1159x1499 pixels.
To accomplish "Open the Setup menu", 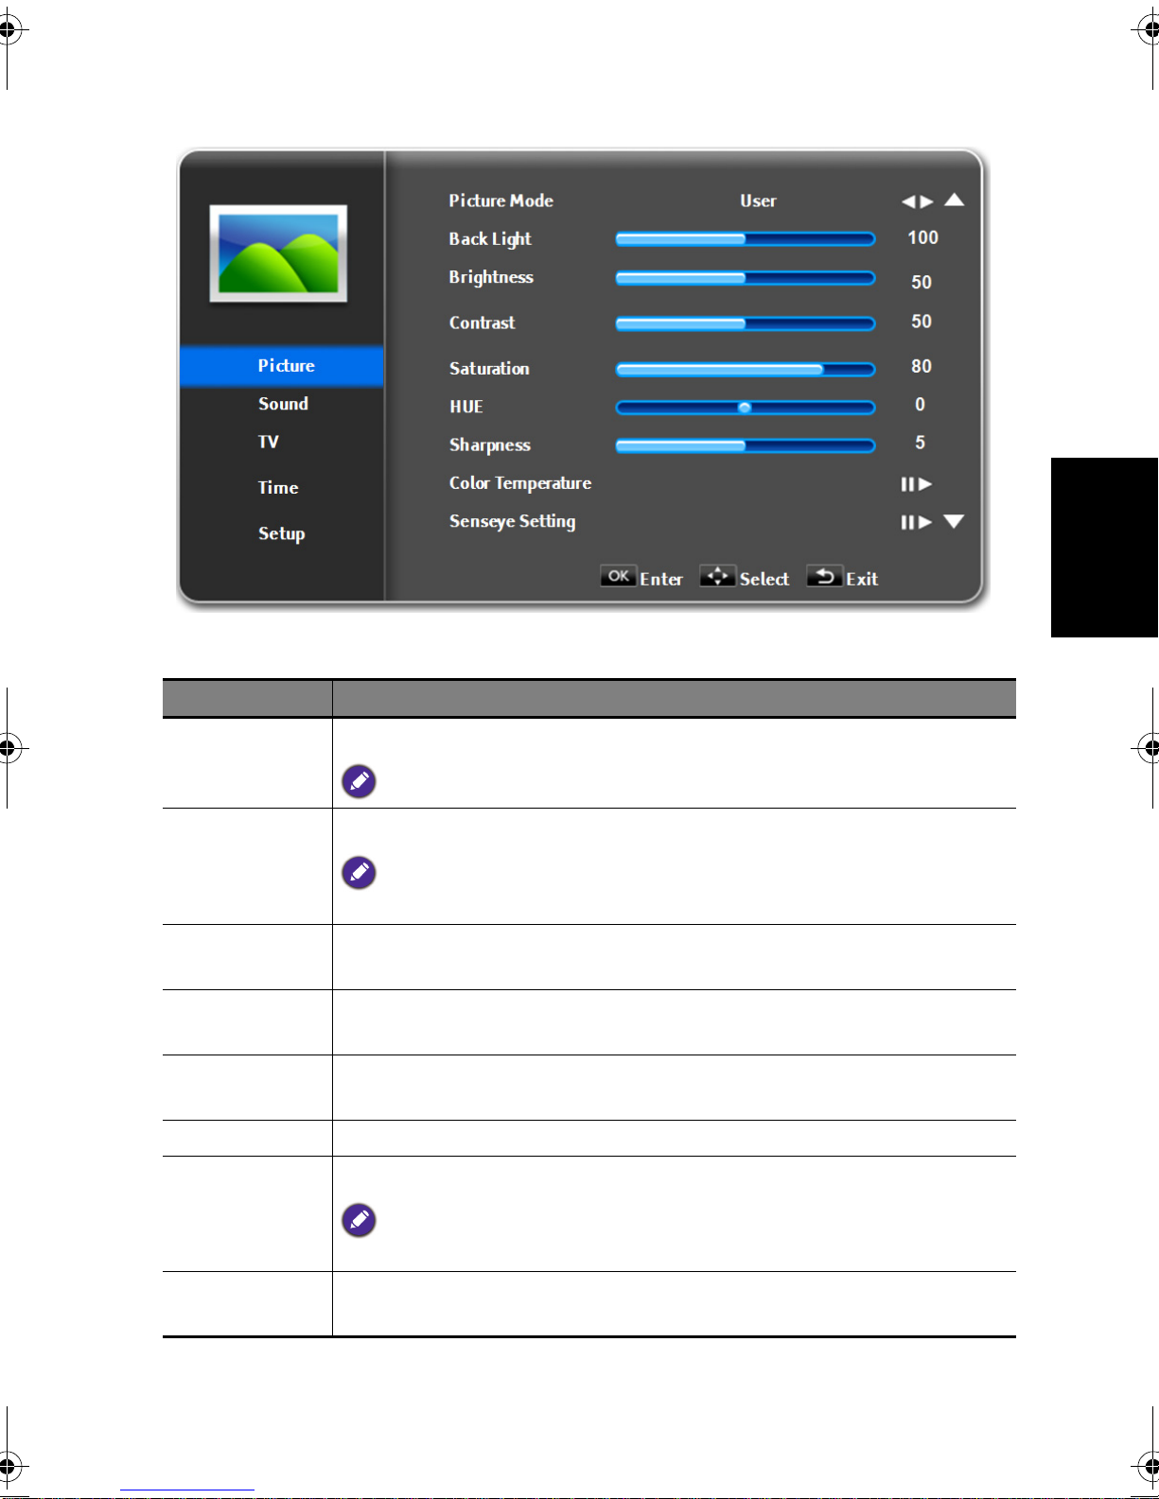I will [282, 533].
